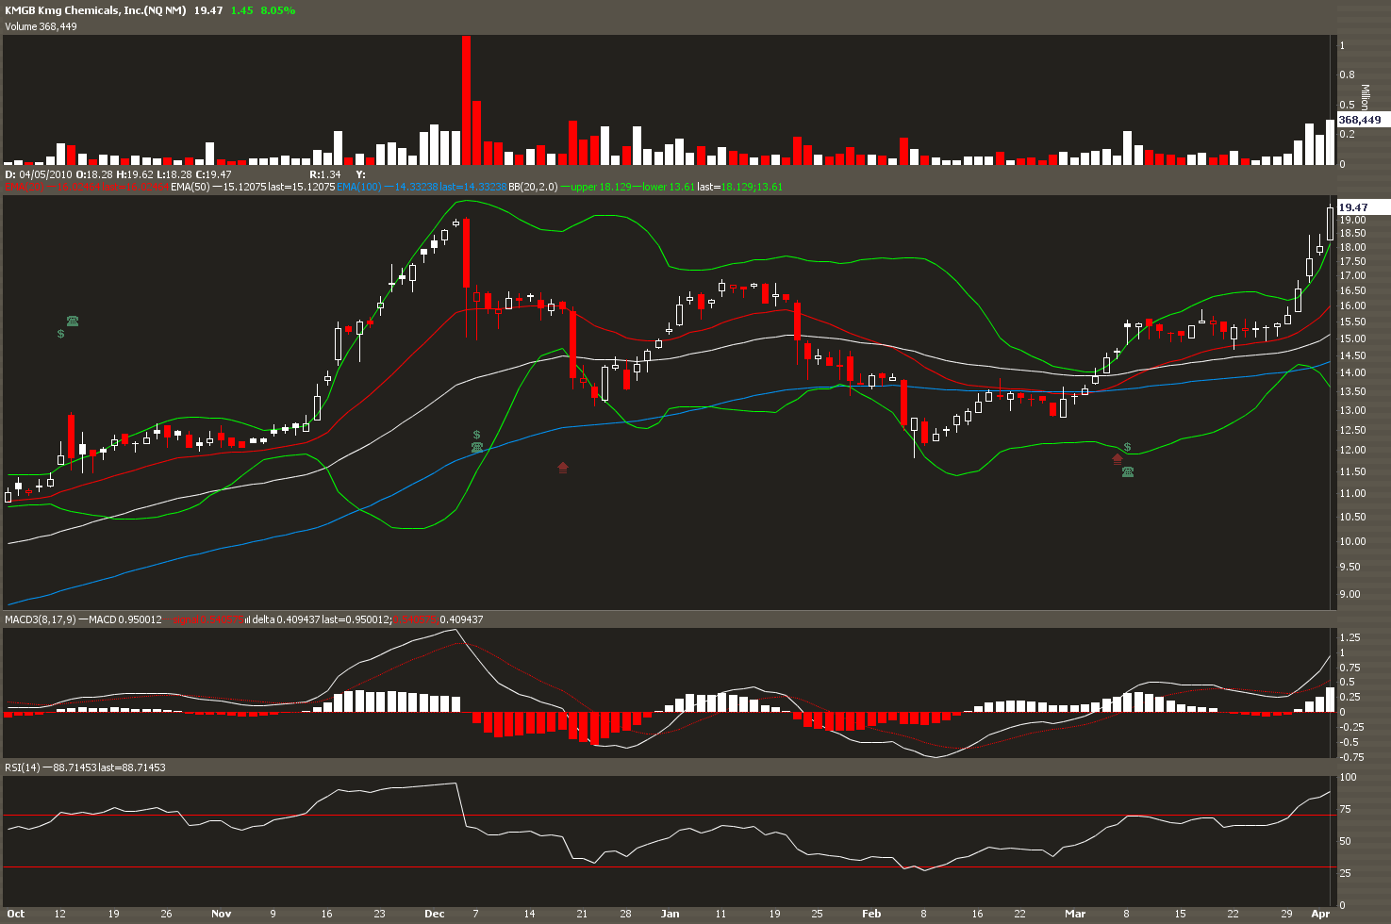
Task: Open the red up-arrow marker in early March
Action: 1118,459
